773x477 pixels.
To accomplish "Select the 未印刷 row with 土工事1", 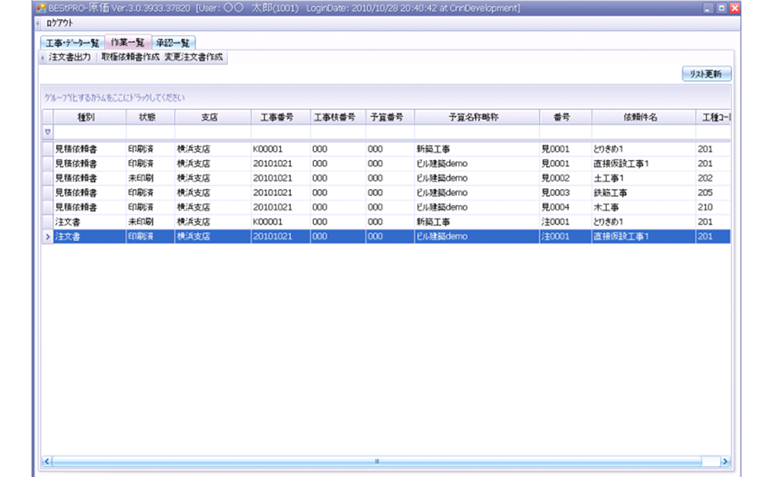I will point(330,179).
